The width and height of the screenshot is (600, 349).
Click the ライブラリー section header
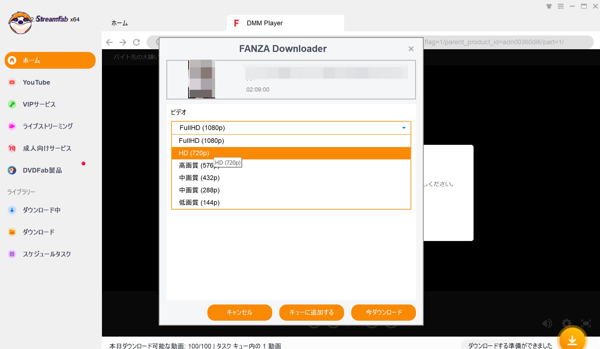pos(21,192)
